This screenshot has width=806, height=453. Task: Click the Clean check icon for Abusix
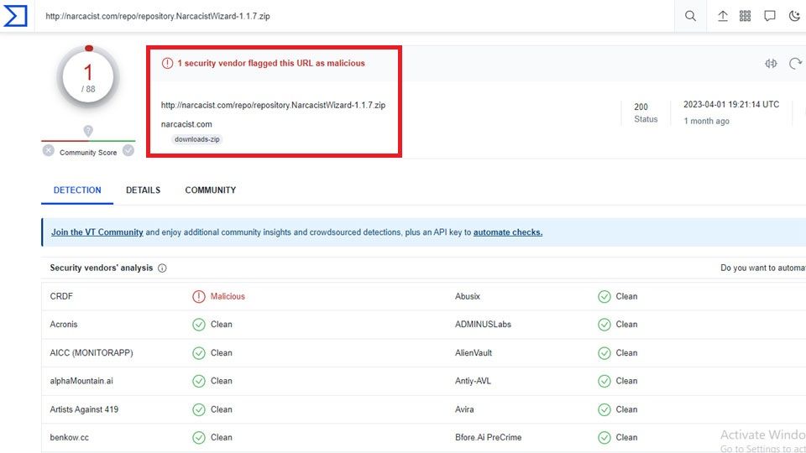click(x=604, y=297)
